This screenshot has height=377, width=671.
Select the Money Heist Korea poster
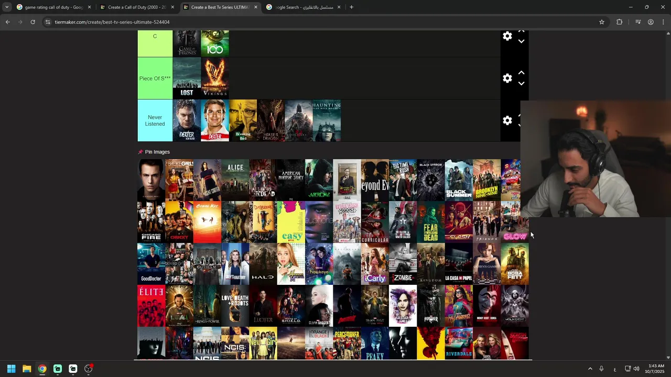(486, 306)
